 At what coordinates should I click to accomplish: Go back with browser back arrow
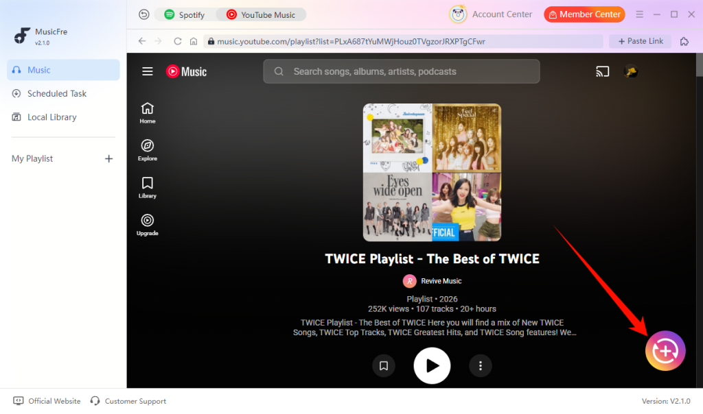click(142, 41)
